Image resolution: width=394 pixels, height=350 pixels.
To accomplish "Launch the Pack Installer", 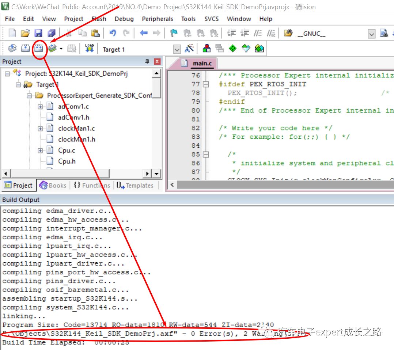I will [259, 48].
